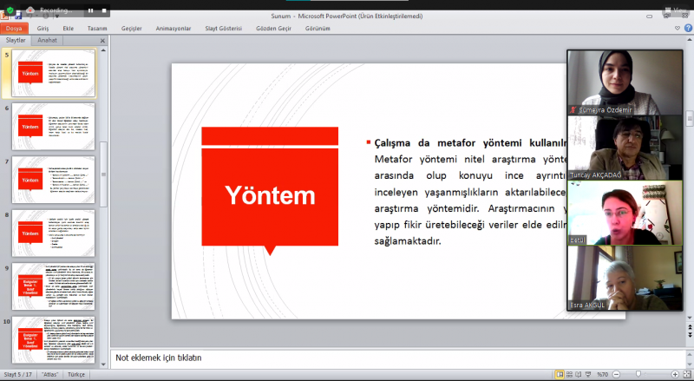Open PowerPoint help question mark icon
Screen dimensions: 694x381
pos(687,28)
